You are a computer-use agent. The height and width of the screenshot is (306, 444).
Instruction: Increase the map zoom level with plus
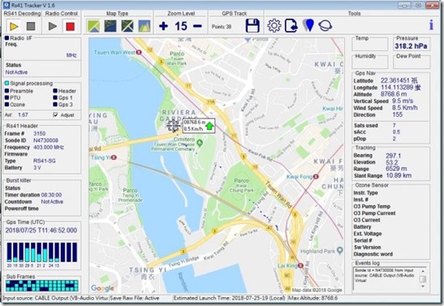point(163,26)
